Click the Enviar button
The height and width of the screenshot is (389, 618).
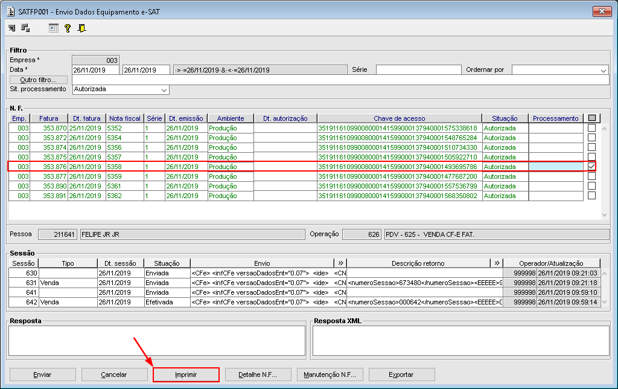tap(43, 375)
